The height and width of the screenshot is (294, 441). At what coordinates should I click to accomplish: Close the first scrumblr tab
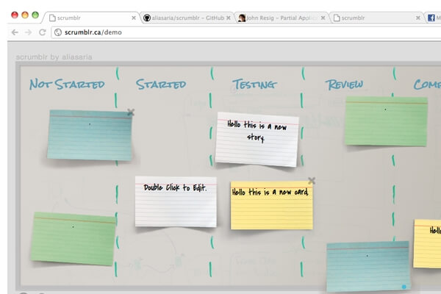(133, 17)
